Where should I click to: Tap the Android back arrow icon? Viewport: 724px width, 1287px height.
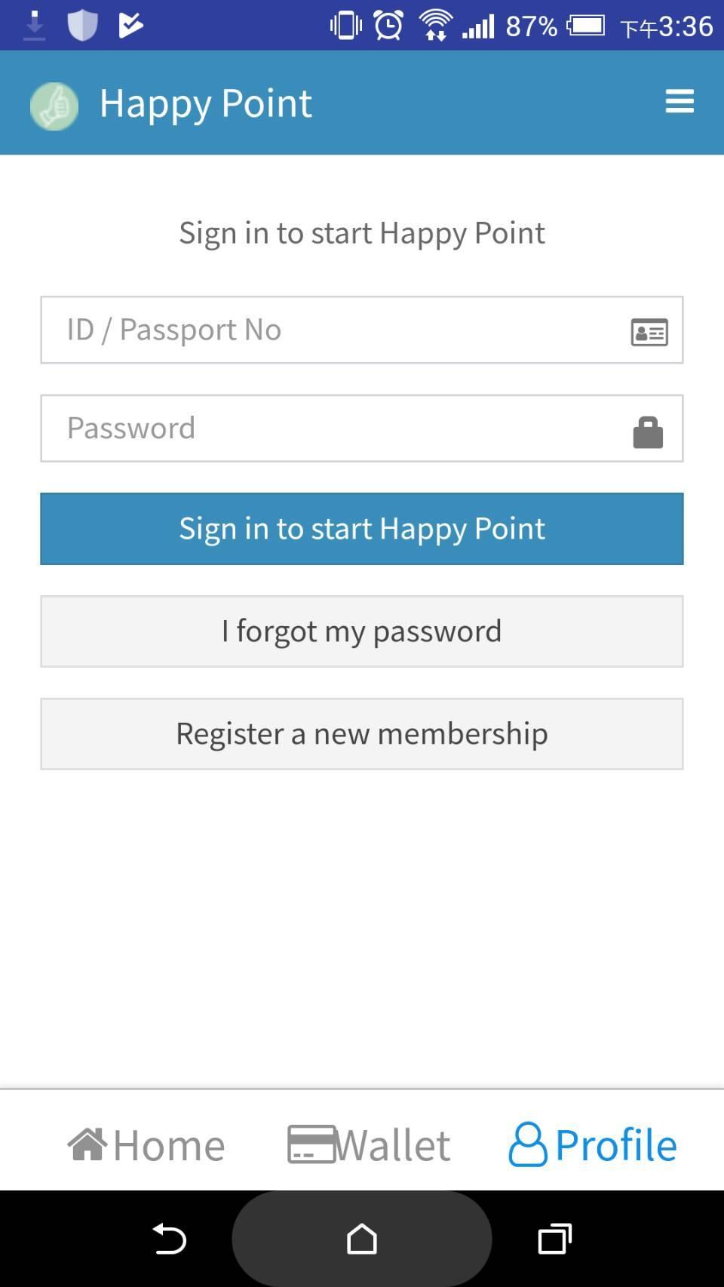pos(170,1239)
